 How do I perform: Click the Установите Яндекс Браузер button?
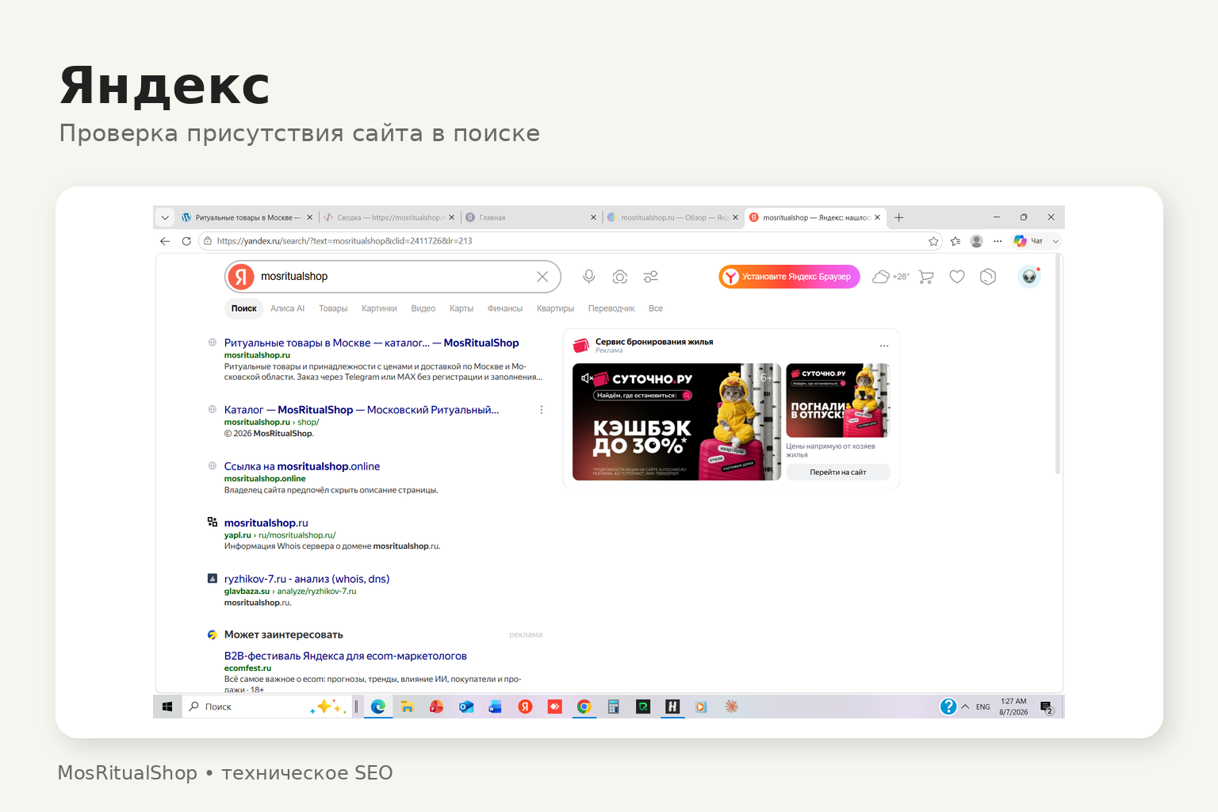click(x=789, y=277)
